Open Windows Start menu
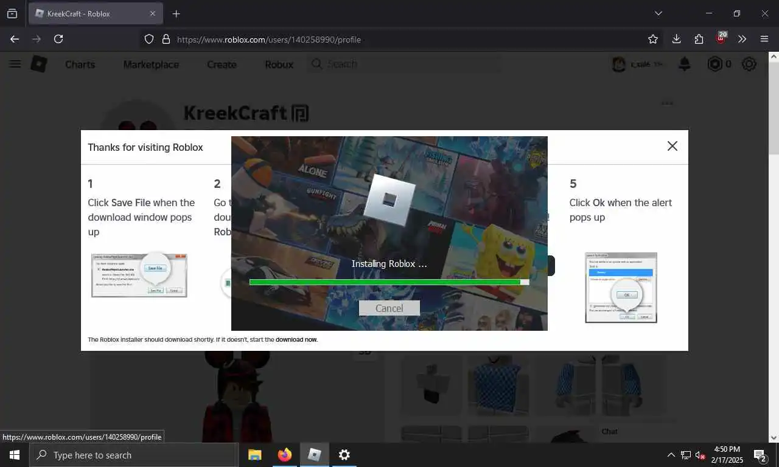779x467 pixels. (x=14, y=455)
